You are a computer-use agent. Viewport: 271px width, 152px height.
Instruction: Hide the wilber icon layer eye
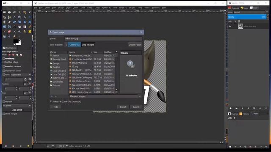click(230, 26)
